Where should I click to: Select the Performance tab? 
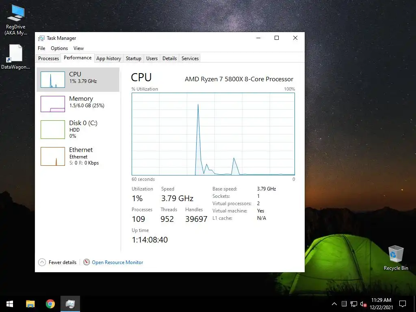point(78,58)
